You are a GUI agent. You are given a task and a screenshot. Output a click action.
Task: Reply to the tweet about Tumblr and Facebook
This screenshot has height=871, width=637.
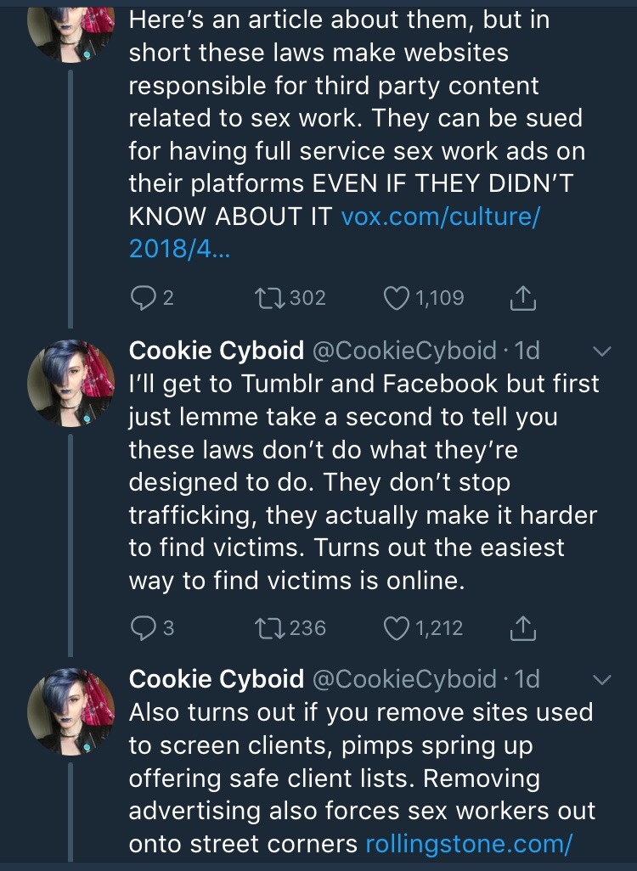pos(142,627)
